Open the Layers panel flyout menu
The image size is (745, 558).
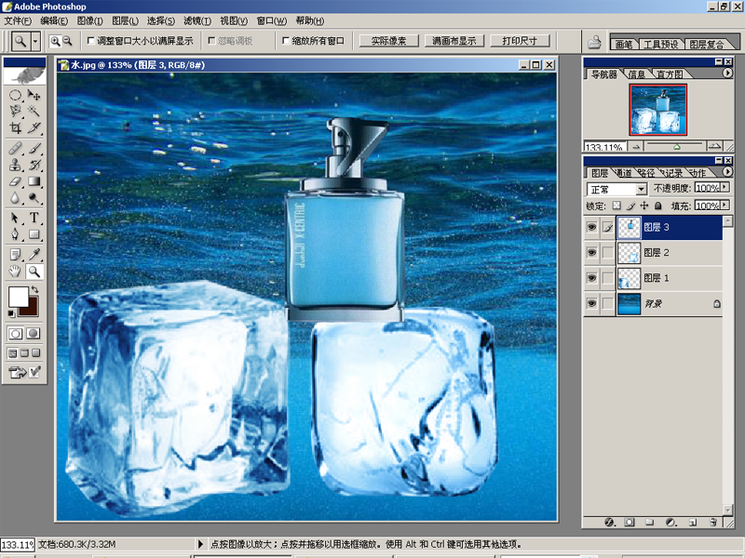tap(727, 172)
